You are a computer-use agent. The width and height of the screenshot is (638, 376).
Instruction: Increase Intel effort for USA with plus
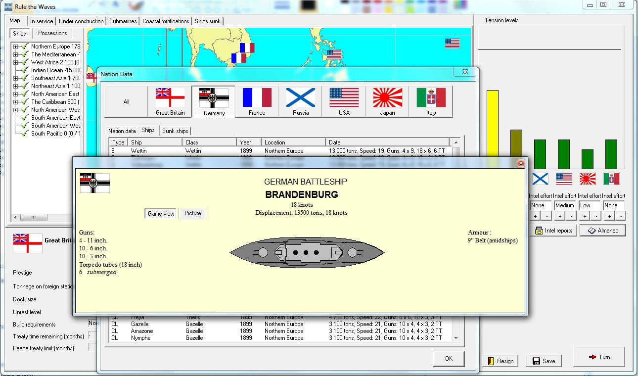(559, 216)
